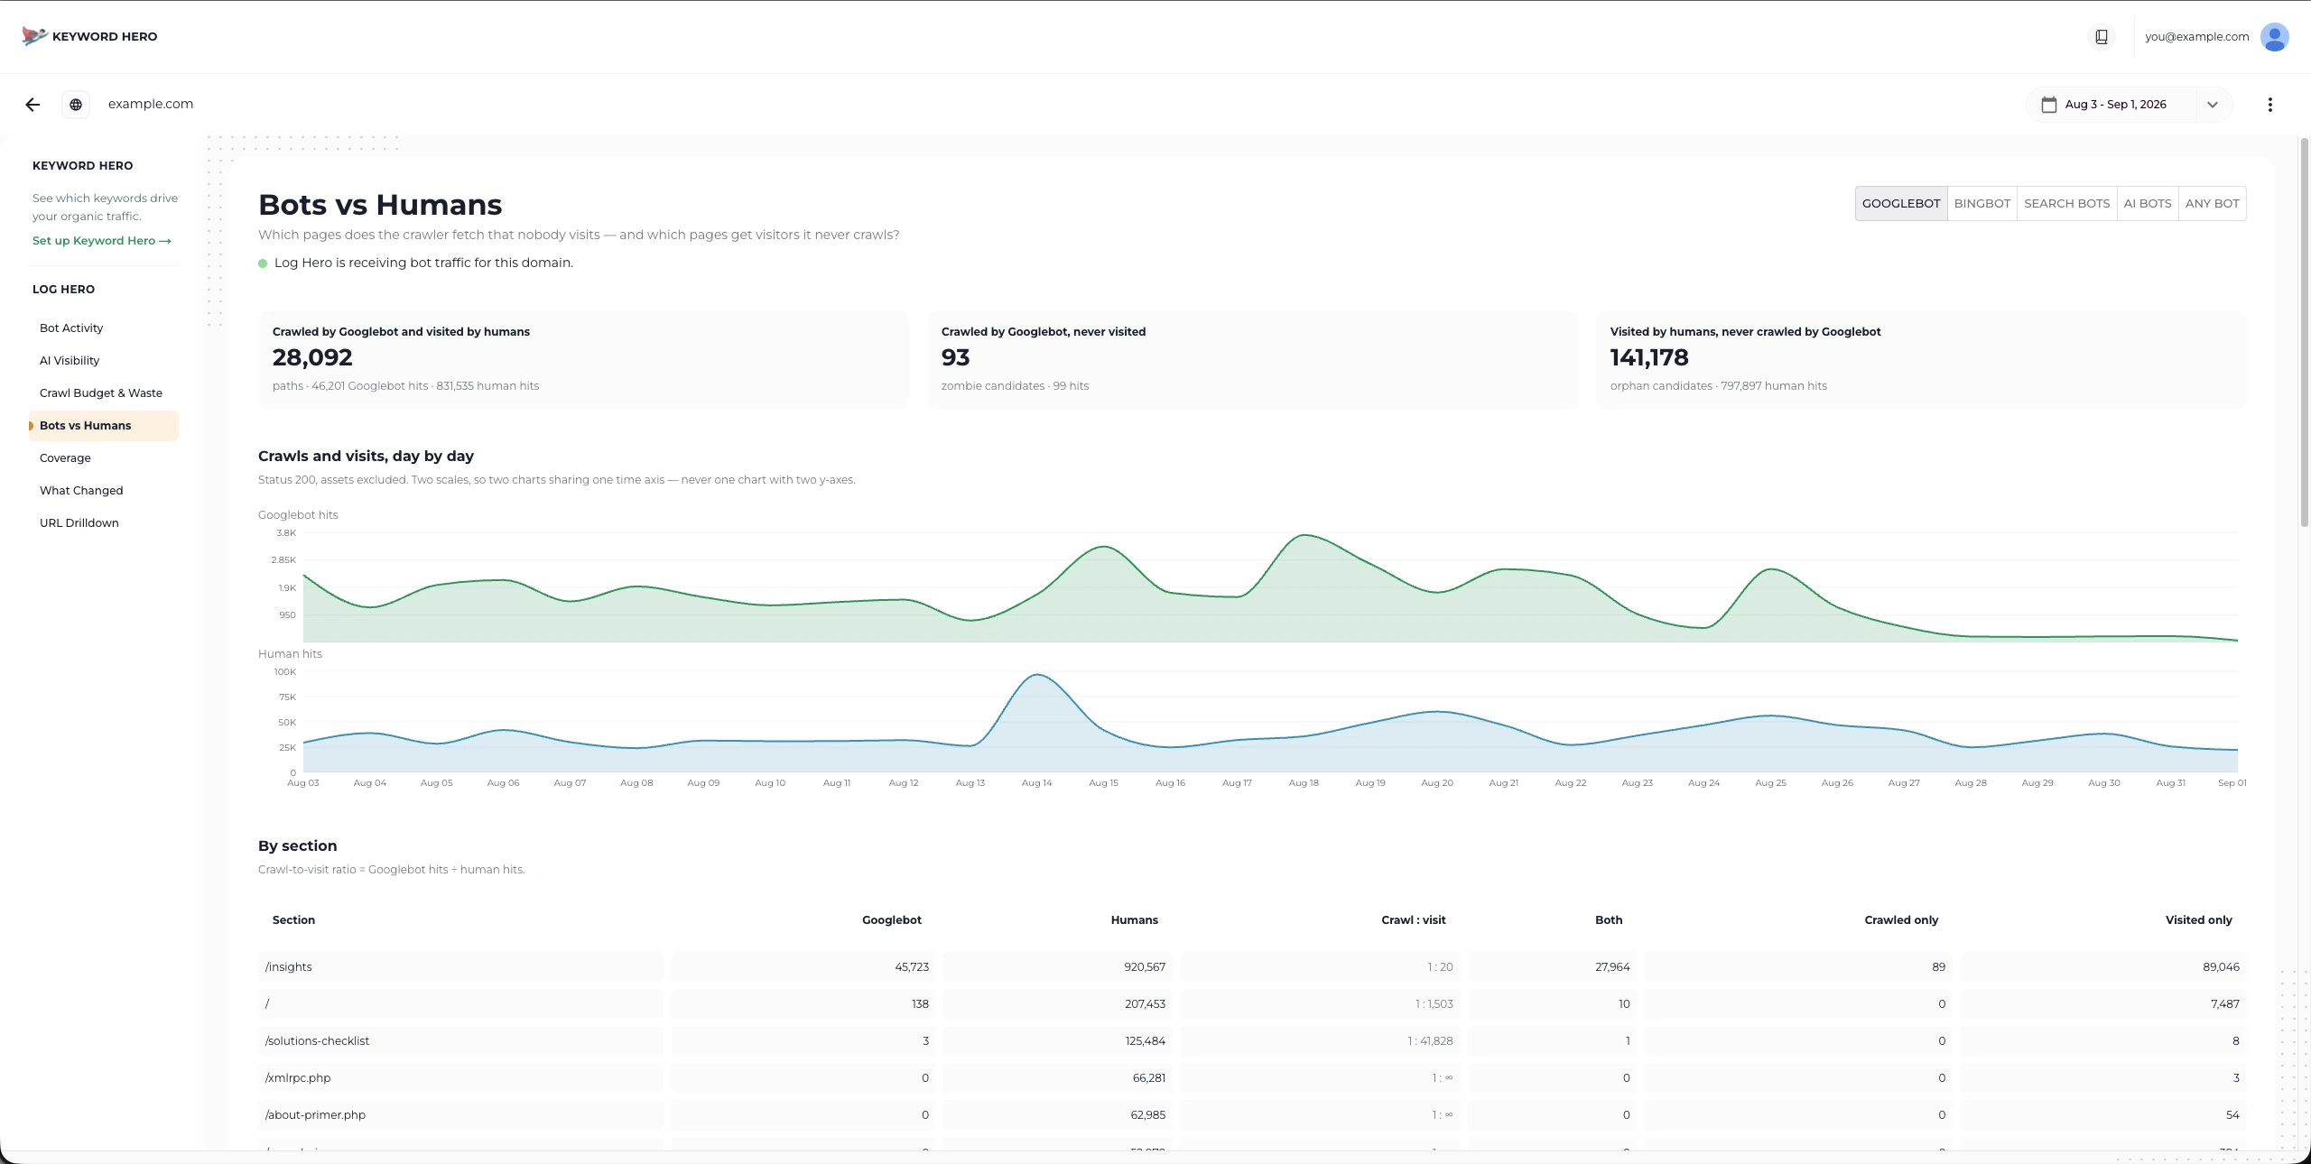Click the example.com domain name
The width and height of the screenshot is (2311, 1164).
point(151,104)
